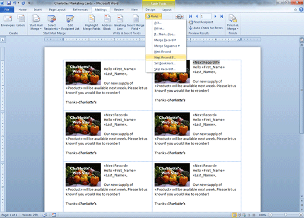
Task: Run Auto Check for Errors
Action: [x=206, y=28]
